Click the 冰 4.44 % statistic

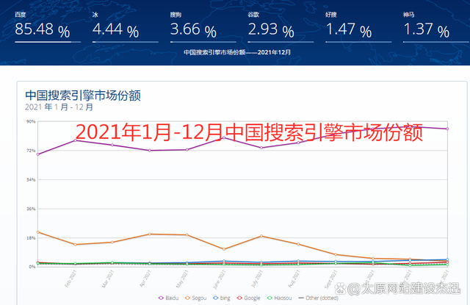(x=125, y=27)
